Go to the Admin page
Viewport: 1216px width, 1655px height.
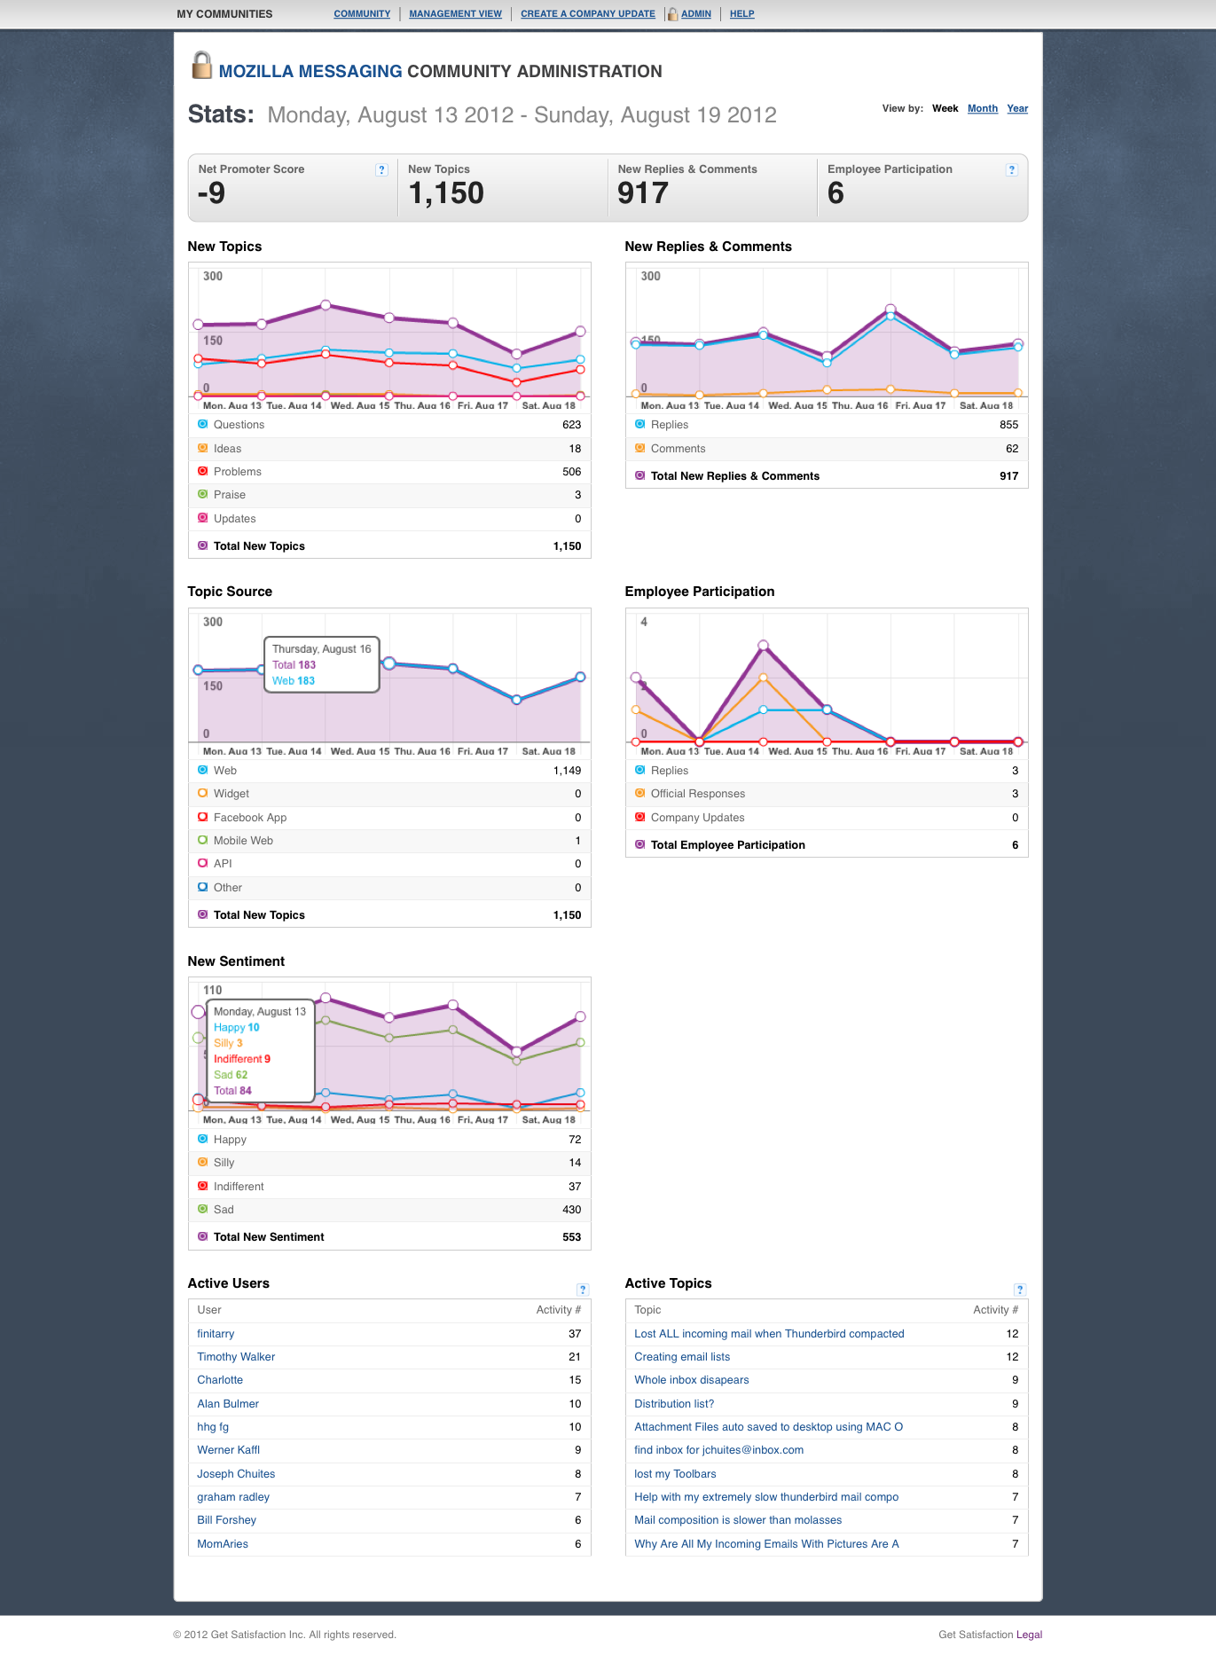click(696, 14)
